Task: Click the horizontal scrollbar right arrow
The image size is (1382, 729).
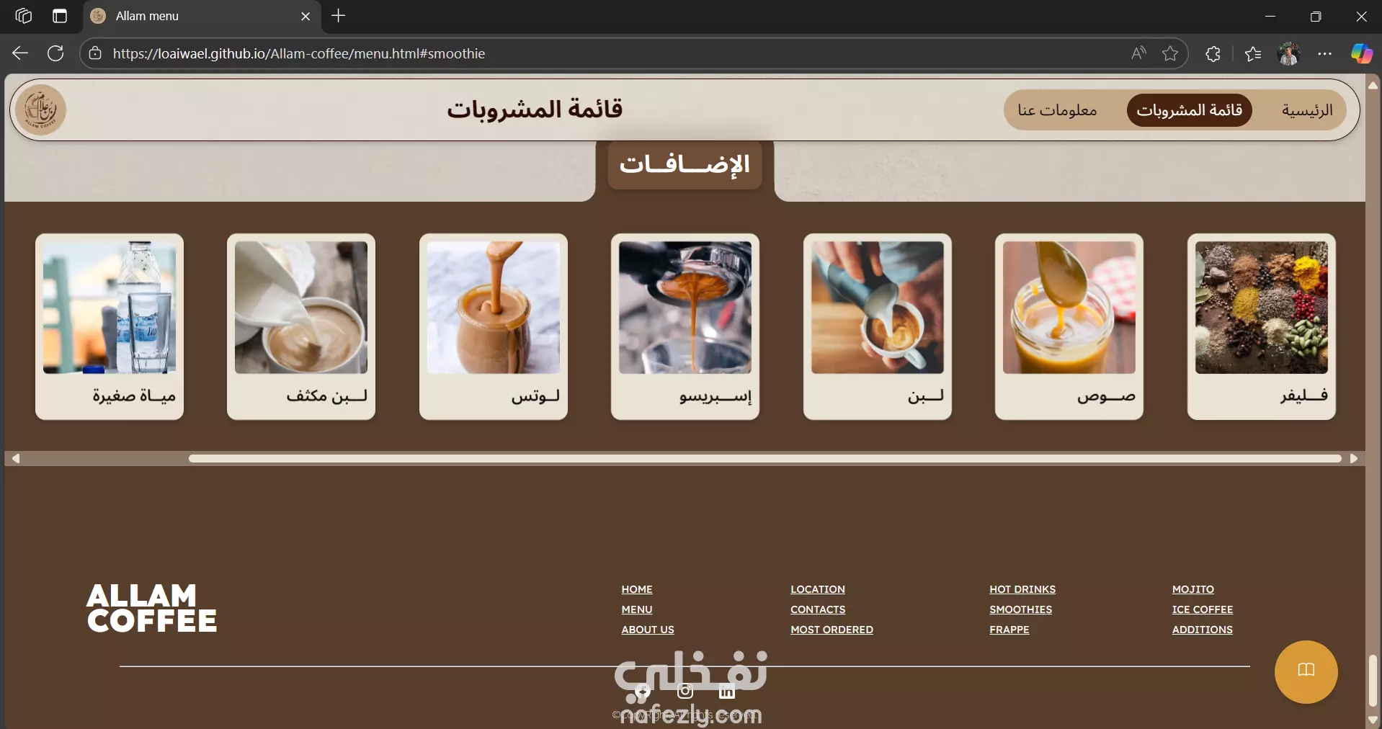Action: coord(1354,458)
